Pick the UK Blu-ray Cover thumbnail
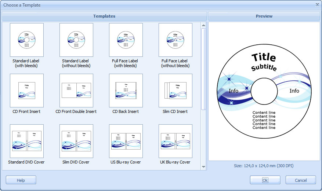The height and width of the screenshot is (191, 322). coord(176,141)
